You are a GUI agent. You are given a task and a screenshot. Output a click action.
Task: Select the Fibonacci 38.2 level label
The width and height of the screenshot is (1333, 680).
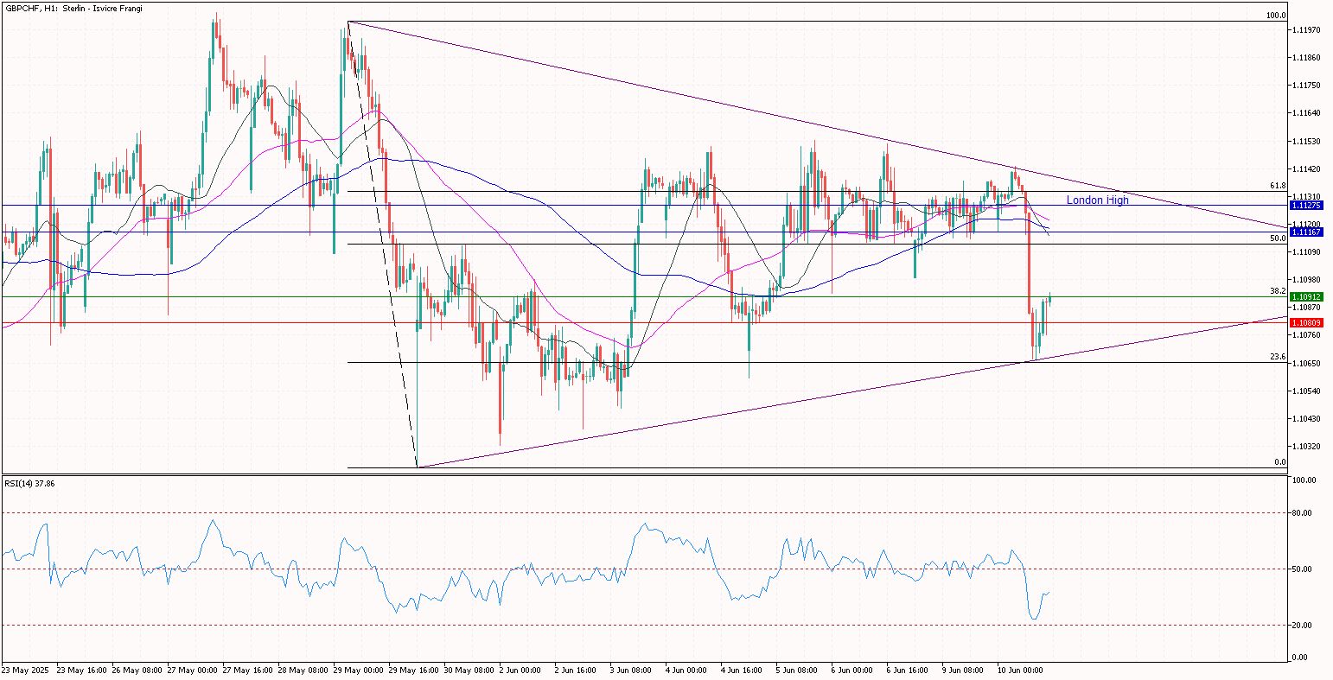[1279, 291]
